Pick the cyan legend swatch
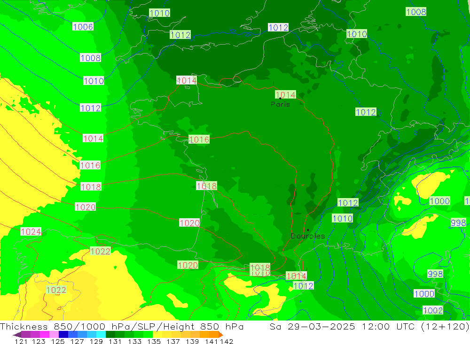The image size is (470, 344). 101,335
